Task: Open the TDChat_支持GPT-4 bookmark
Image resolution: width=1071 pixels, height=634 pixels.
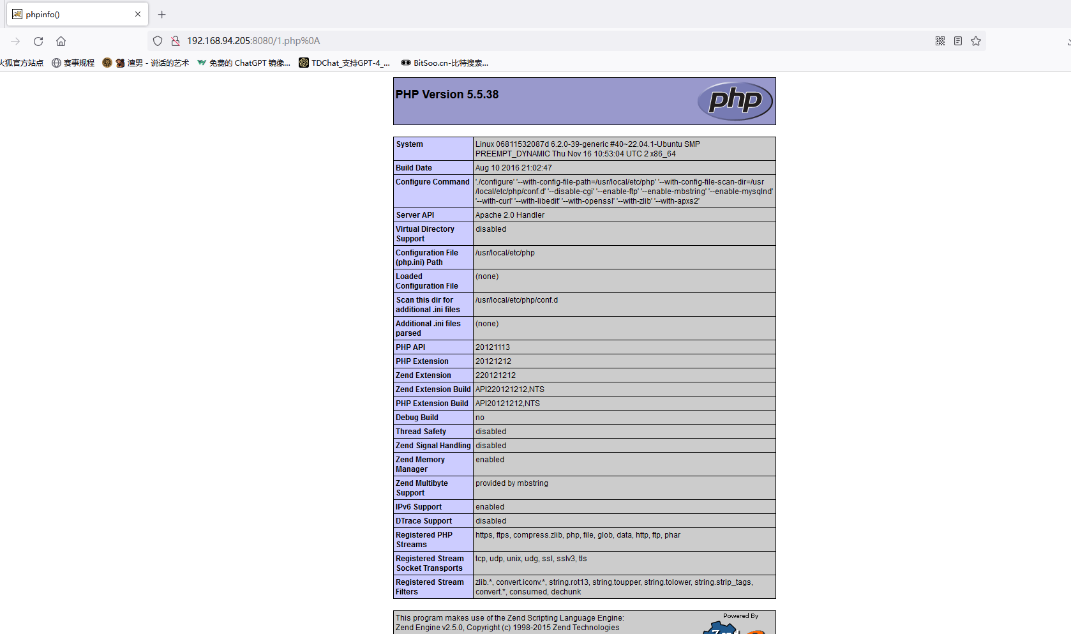Action: coord(345,63)
